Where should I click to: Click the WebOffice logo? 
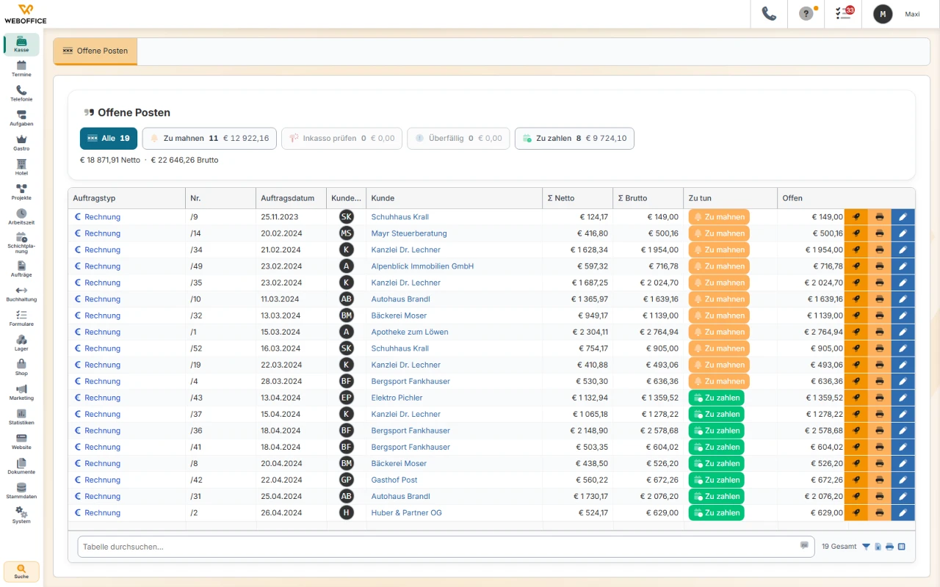coord(25,14)
